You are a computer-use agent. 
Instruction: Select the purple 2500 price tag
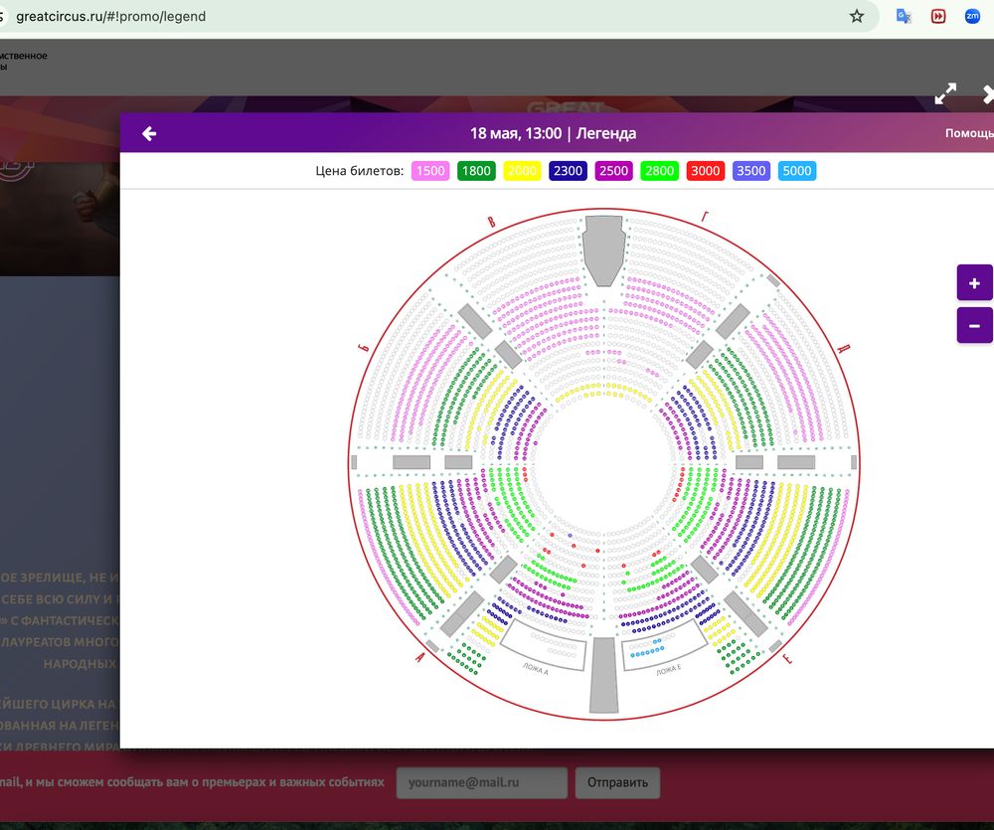click(x=613, y=171)
